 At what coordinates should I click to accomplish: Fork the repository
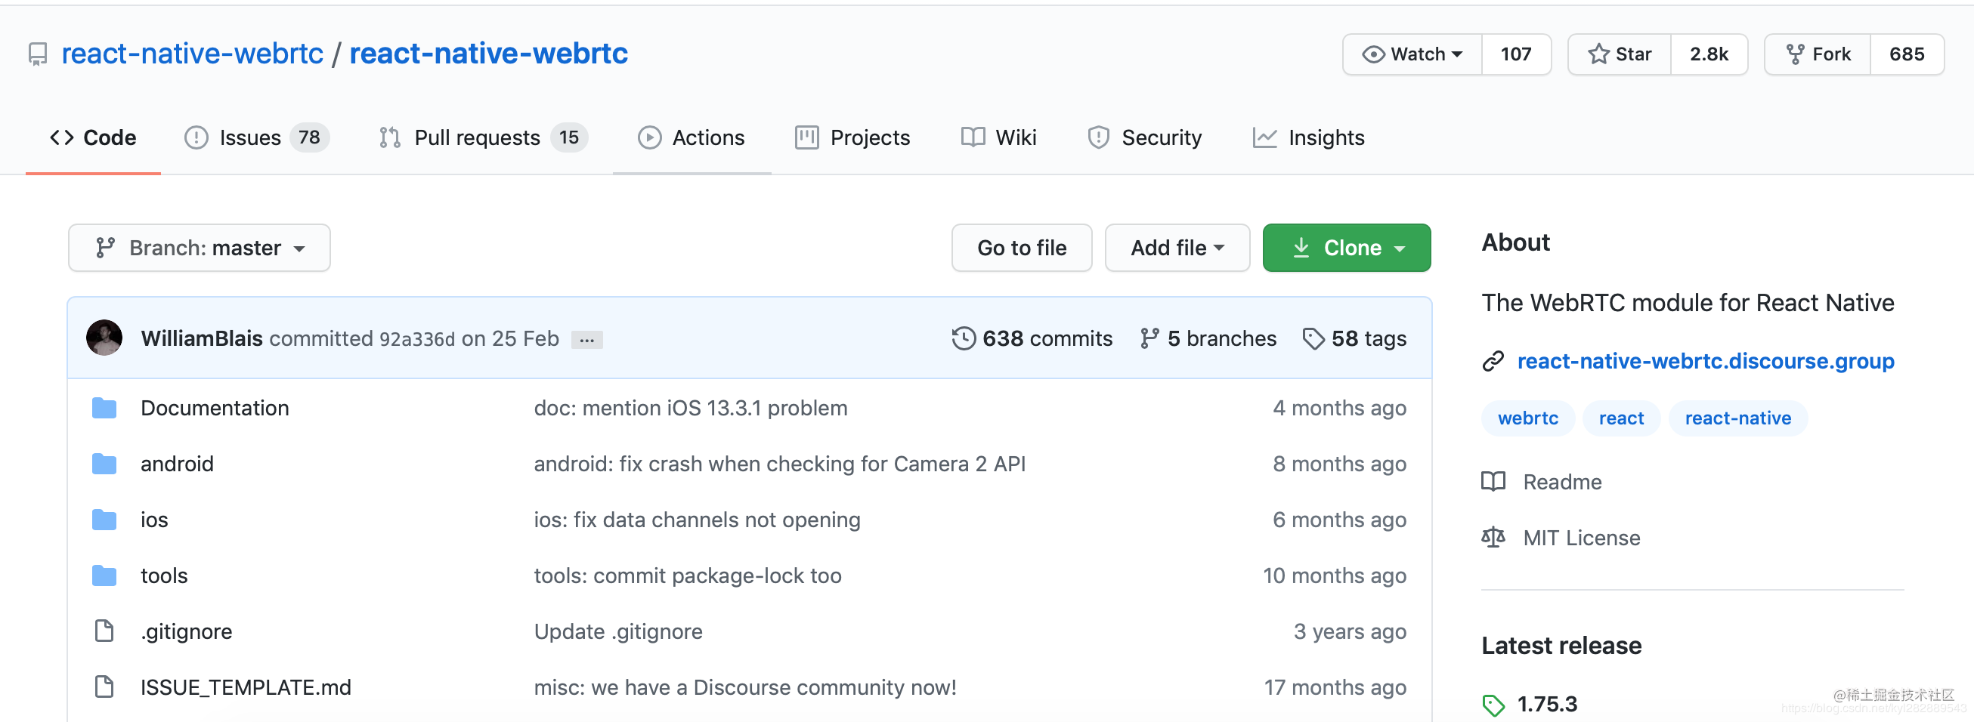click(1818, 54)
